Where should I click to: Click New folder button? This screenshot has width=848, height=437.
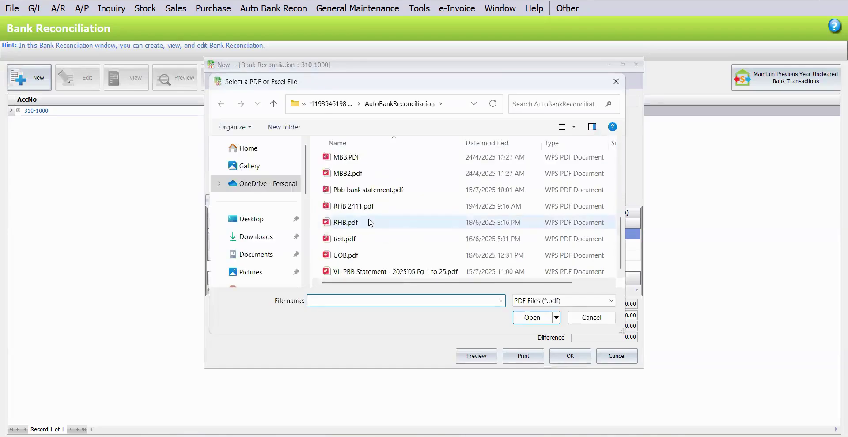pyautogui.click(x=284, y=127)
